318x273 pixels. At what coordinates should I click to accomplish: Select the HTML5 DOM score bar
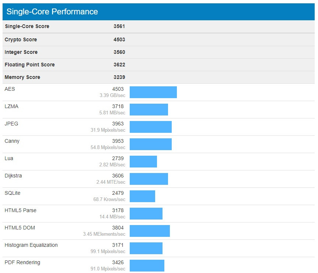pyautogui.click(x=150, y=231)
